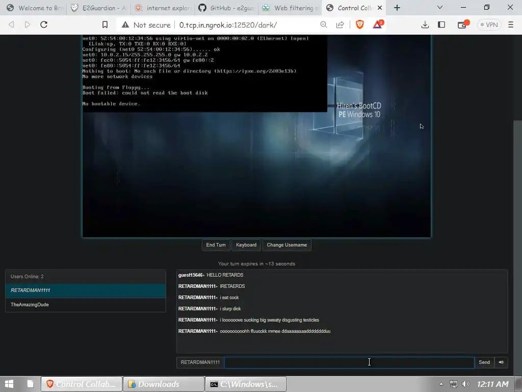This screenshot has width=522, height=392.
Task: Open the volume tray icon
Action: [x=466, y=384]
